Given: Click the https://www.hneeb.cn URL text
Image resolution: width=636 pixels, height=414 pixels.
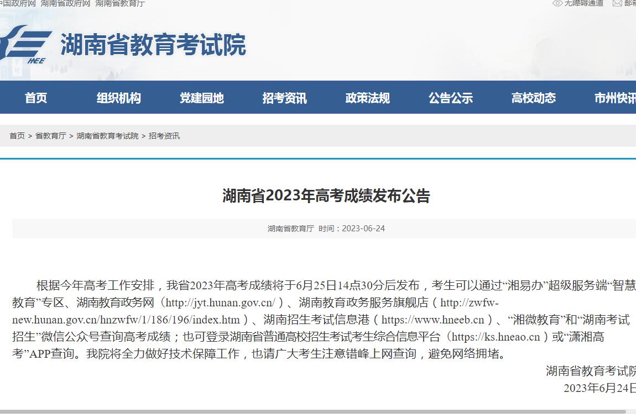Looking at the screenshot, I should 433,320.
